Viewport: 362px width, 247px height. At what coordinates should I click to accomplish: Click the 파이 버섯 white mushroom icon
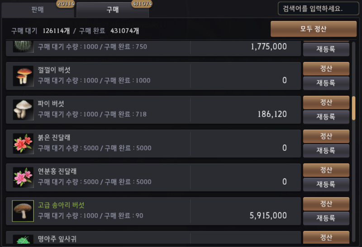point(23,110)
